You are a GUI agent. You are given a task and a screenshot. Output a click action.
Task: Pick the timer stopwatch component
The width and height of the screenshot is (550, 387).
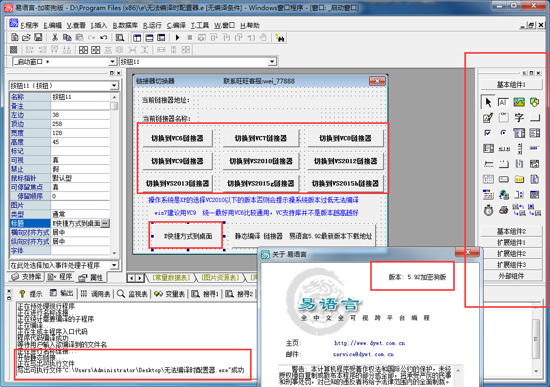488,210
